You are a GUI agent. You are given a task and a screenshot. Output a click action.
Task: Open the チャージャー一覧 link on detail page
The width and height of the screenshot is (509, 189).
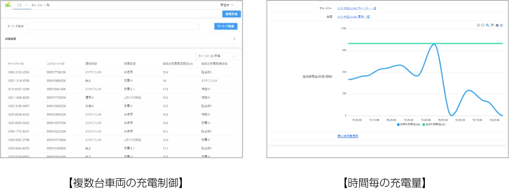tap(357, 8)
